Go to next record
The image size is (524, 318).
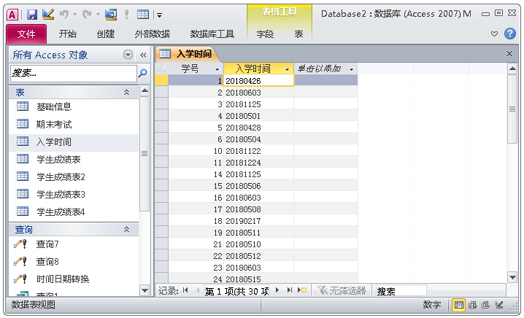277,290
